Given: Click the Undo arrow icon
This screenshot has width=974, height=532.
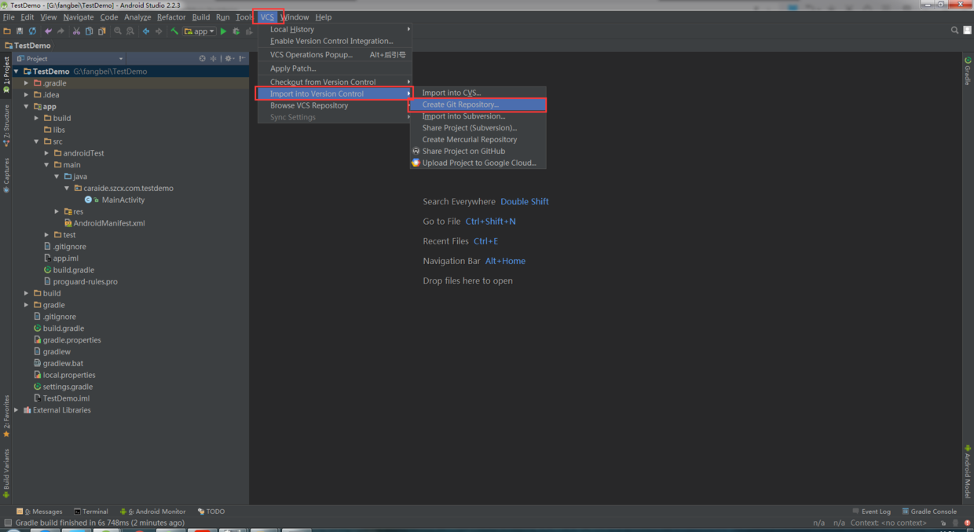Looking at the screenshot, I should coord(48,31).
